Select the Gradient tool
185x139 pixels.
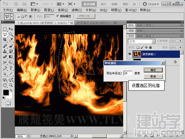click(x=11, y=57)
